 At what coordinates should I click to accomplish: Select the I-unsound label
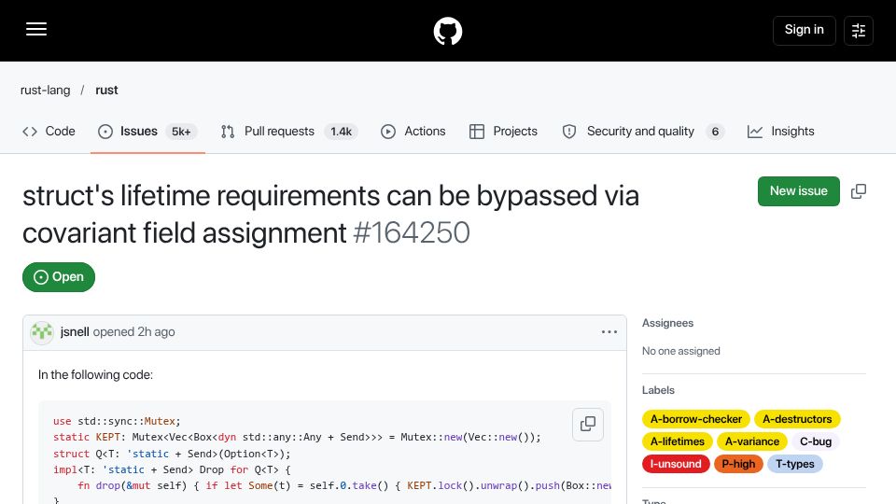coord(676,464)
